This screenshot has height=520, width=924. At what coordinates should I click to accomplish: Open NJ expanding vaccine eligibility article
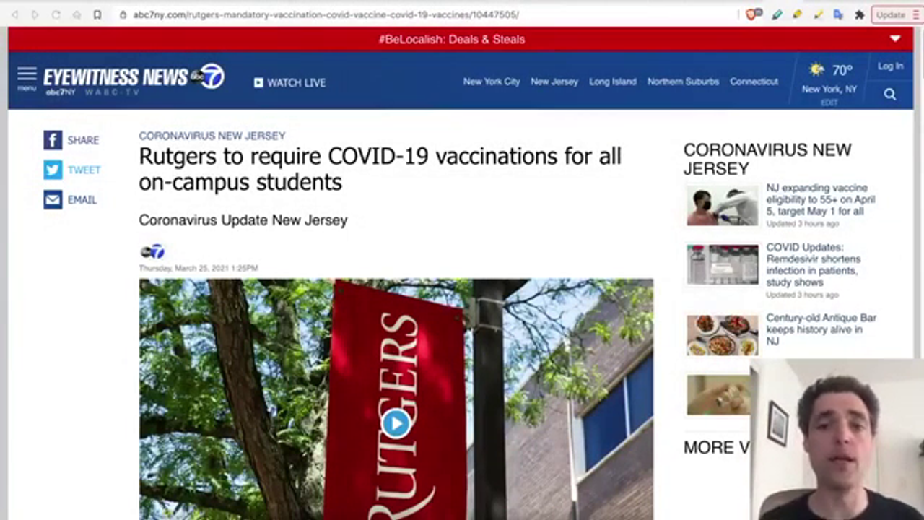point(821,199)
